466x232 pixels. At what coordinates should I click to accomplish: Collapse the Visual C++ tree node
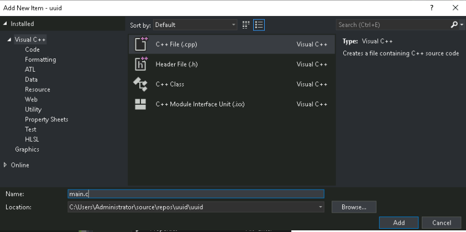tap(9, 40)
